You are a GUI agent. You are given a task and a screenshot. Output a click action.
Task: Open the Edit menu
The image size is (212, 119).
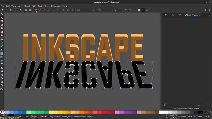[x=8, y=6]
